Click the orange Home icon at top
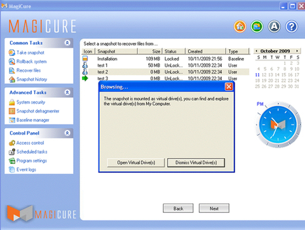The height and width of the screenshot is (230, 305). [240, 27]
